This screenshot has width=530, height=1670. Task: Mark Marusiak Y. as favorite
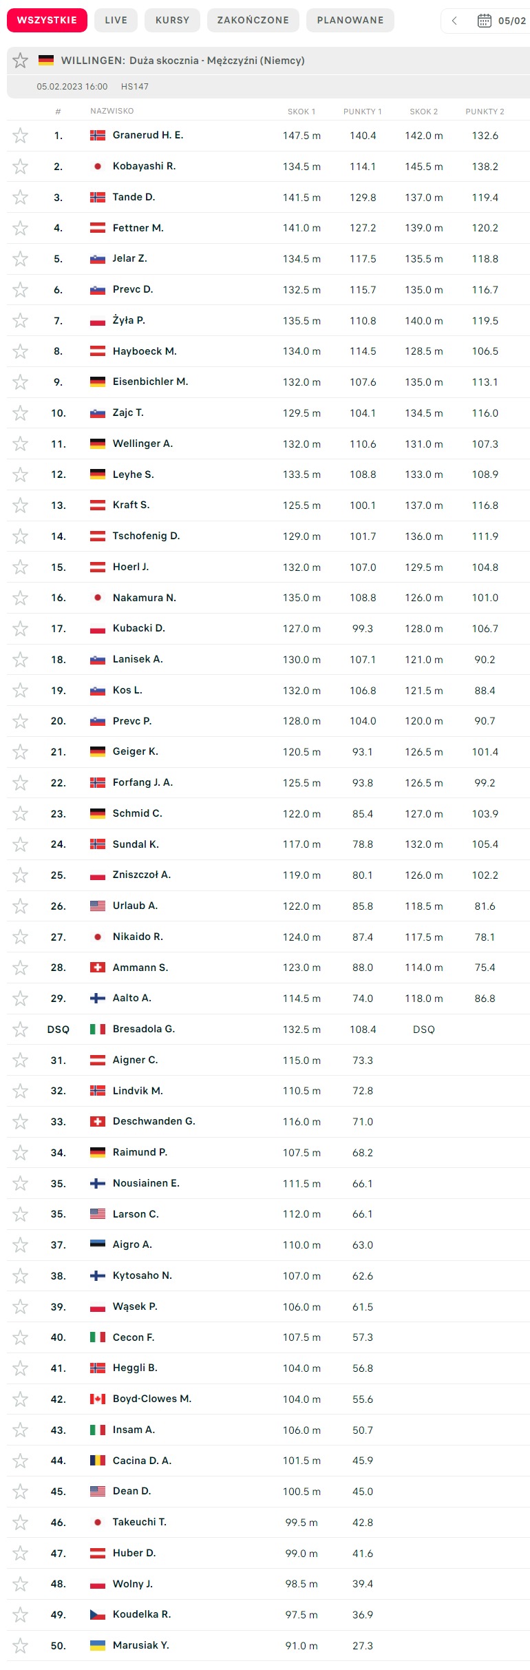pos(21,1645)
